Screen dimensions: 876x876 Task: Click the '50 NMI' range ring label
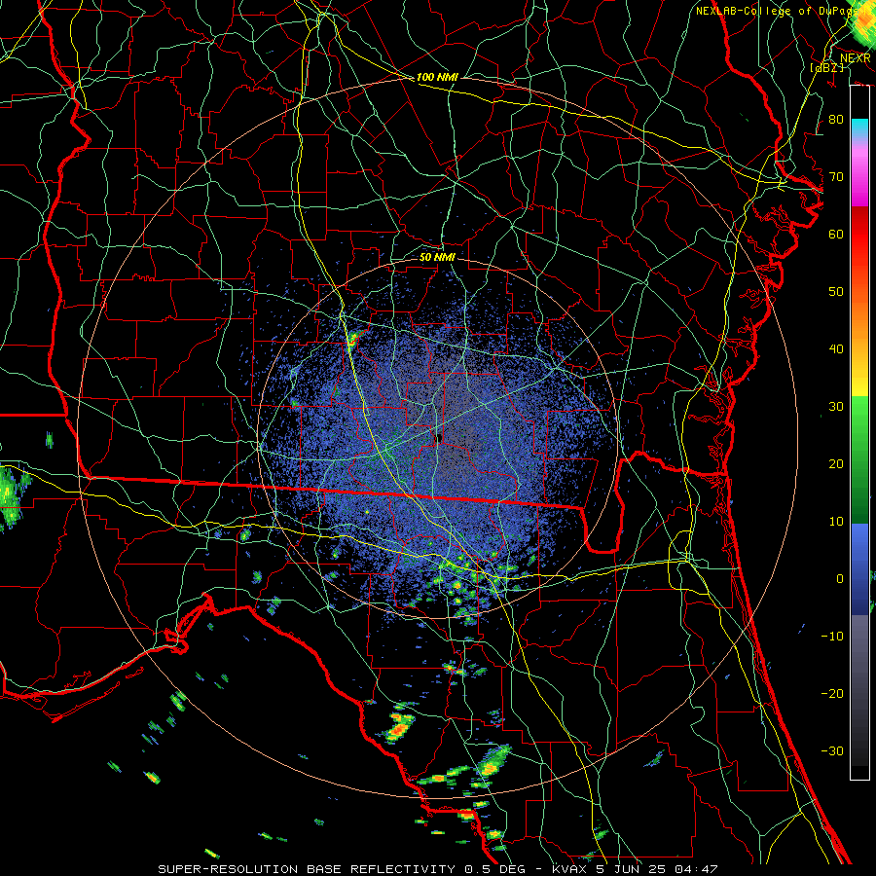tap(437, 257)
